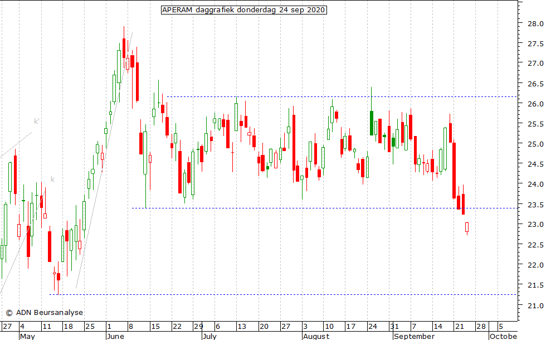Screen dimensions: 546x340
Task: Click the last hollow red candle near 23.0
Action: (x=467, y=227)
